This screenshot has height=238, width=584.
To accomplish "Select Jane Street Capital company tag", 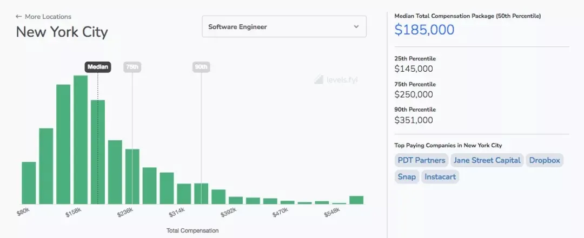I will [487, 160].
